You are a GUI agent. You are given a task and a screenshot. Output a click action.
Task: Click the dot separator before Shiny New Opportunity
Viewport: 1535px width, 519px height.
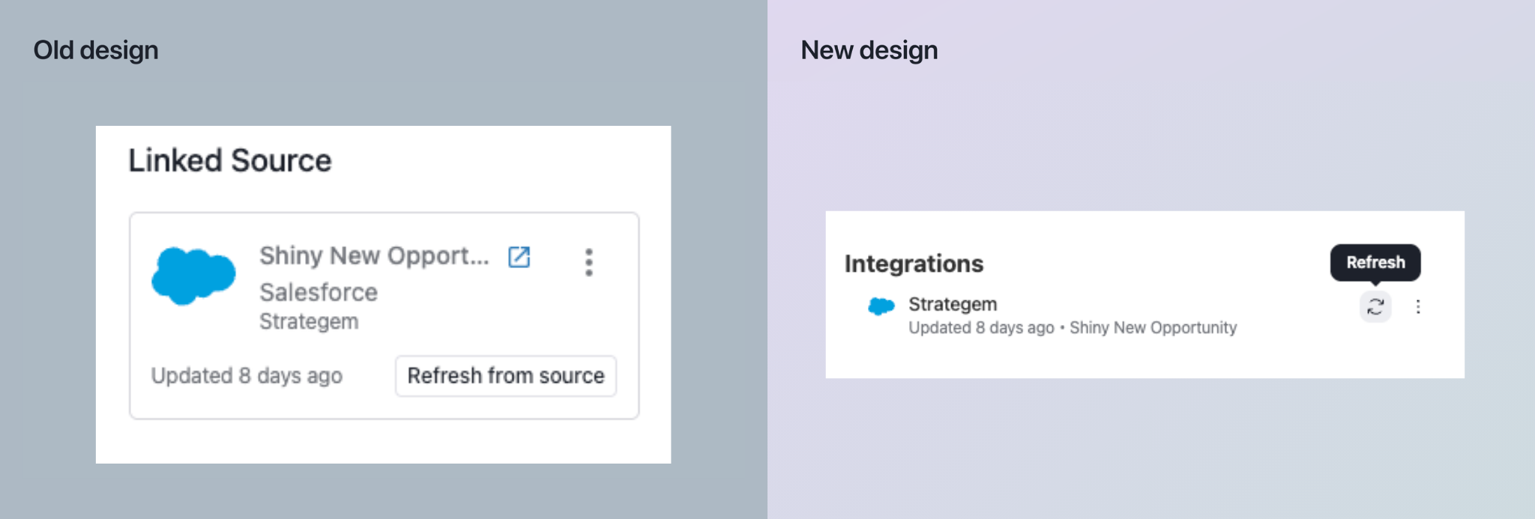(1062, 328)
